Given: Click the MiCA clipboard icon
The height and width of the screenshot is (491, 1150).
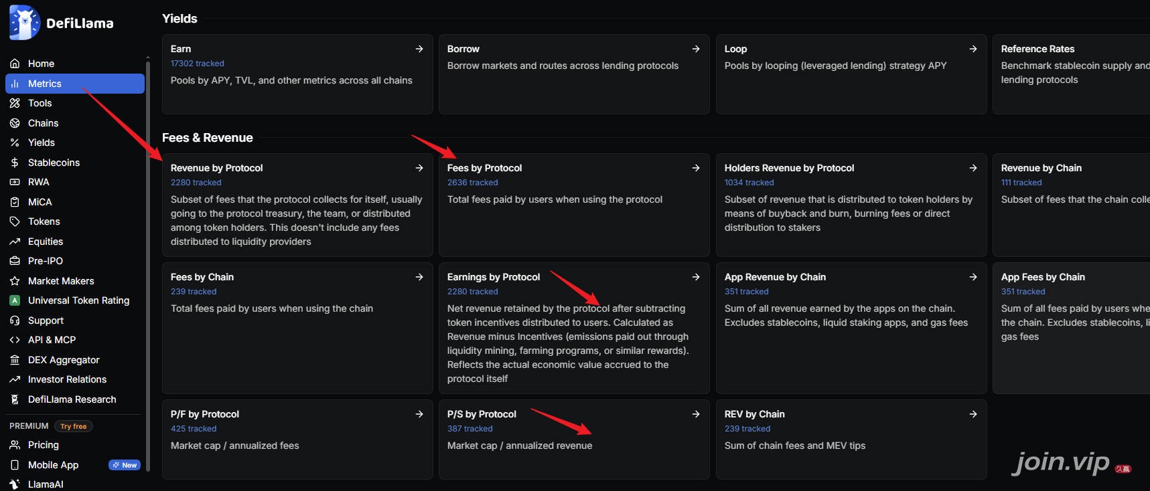Looking at the screenshot, I should pyautogui.click(x=15, y=202).
